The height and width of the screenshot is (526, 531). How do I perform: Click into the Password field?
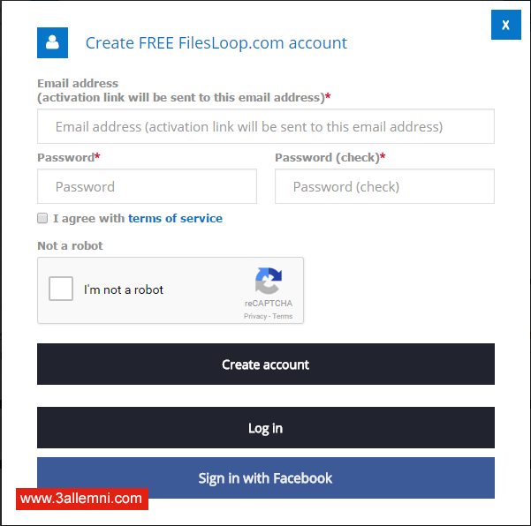point(147,186)
